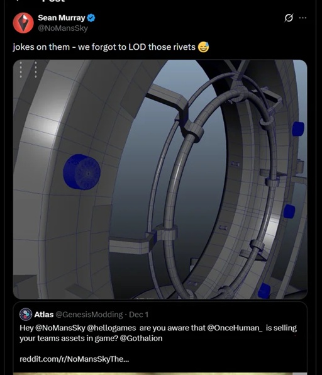Open Sean Murray's profile avatar
The image size is (322, 375).
click(x=23, y=23)
